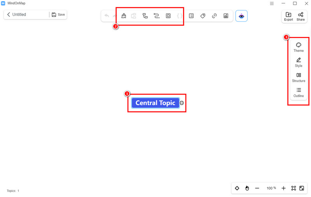Click the plus button beside Central Topic

182,103
